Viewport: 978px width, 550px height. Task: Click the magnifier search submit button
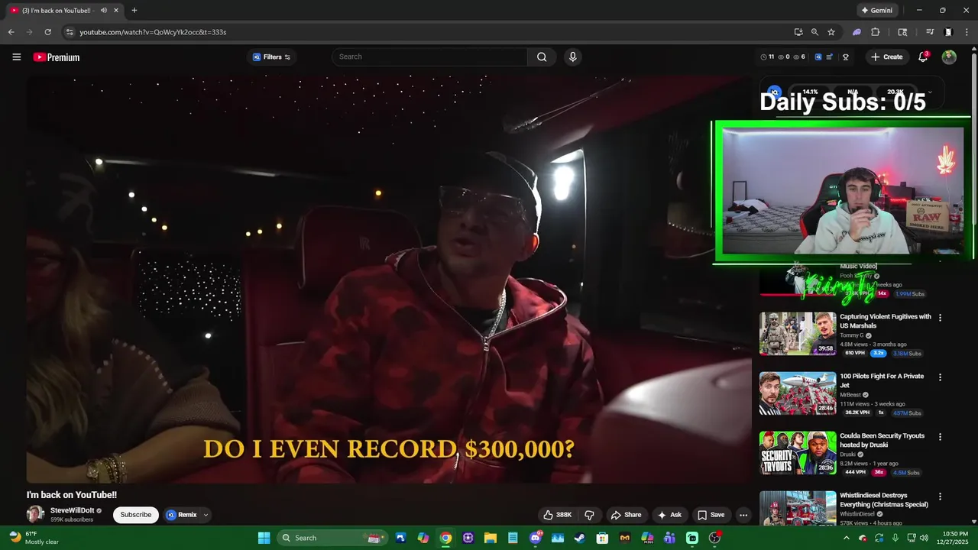pyautogui.click(x=542, y=57)
